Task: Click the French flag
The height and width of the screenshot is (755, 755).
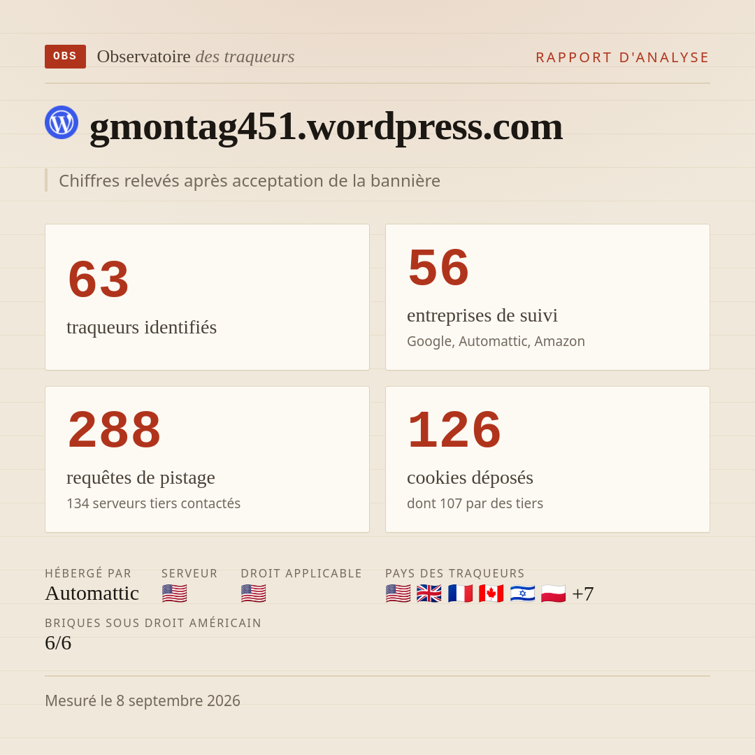Action: [x=460, y=594]
